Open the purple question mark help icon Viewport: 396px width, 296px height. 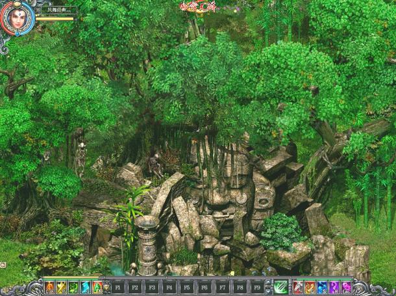click(x=334, y=288)
